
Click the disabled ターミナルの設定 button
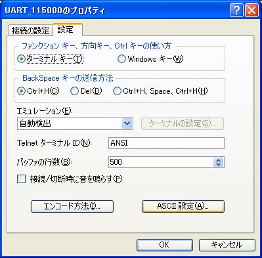pyautogui.click(x=183, y=123)
